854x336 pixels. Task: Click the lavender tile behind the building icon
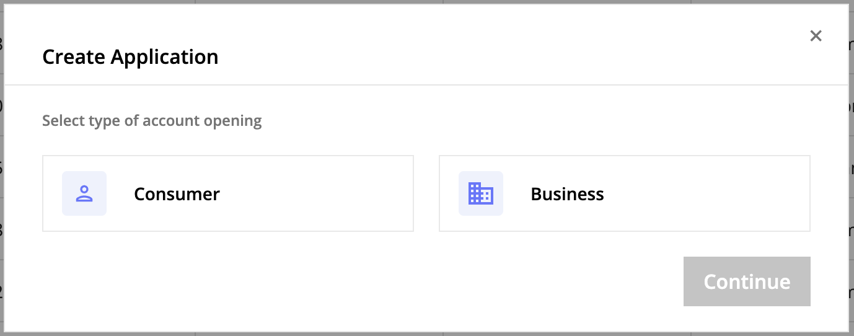[481, 193]
